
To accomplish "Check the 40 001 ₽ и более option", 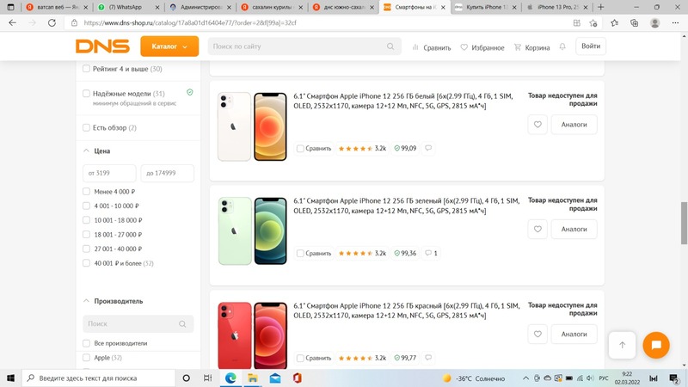I will 87,263.
